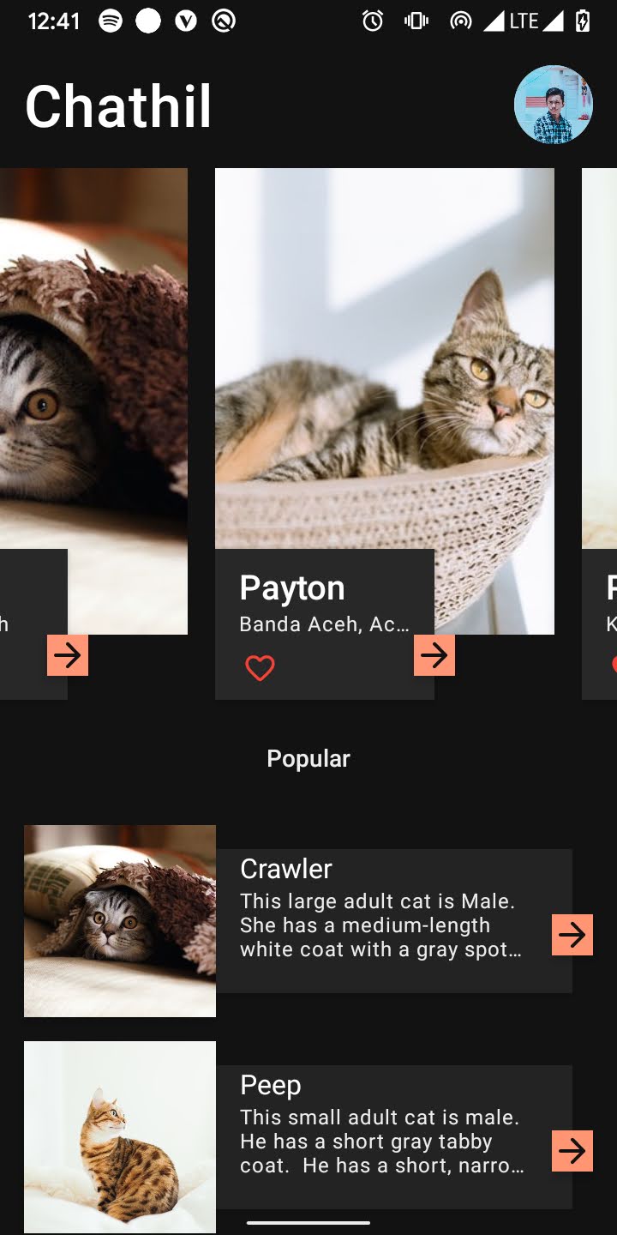Tap the hotspot status icon
Screen dimensions: 617x1235
(x=461, y=21)
